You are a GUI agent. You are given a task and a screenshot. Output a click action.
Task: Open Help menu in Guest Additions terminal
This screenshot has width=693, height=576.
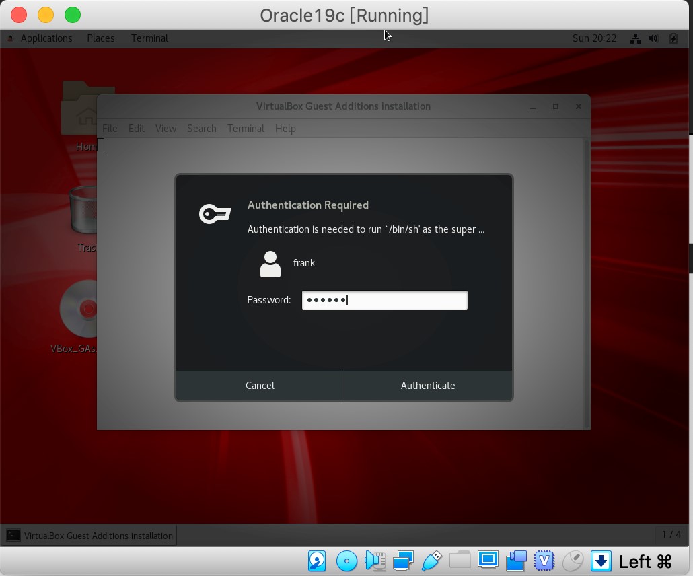pos(285,129)
